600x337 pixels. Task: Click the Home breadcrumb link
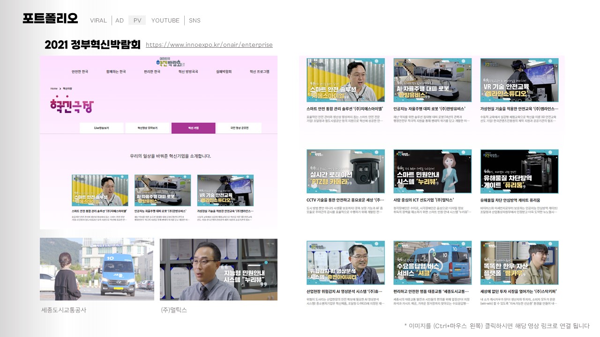(x=54, y=88)
